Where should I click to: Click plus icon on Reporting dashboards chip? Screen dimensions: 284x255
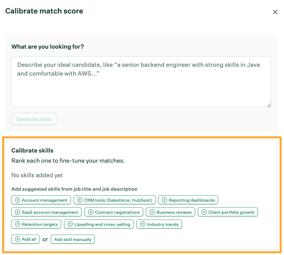coord(164,200)
